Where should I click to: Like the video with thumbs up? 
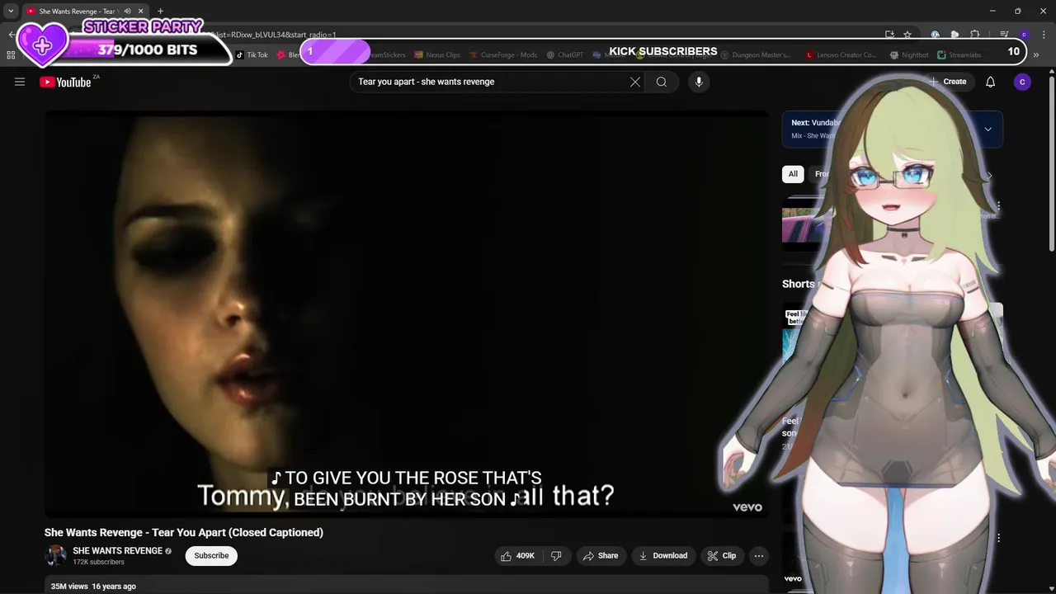(517, 556)
